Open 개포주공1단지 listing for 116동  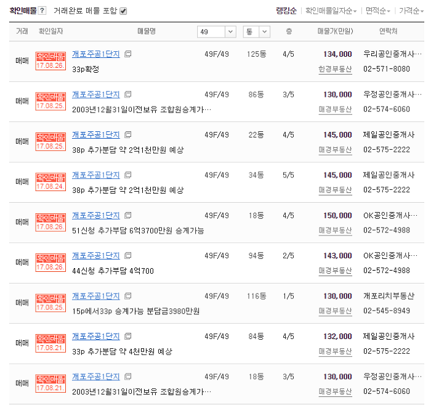pyautogui.click(x=96, y=296)
